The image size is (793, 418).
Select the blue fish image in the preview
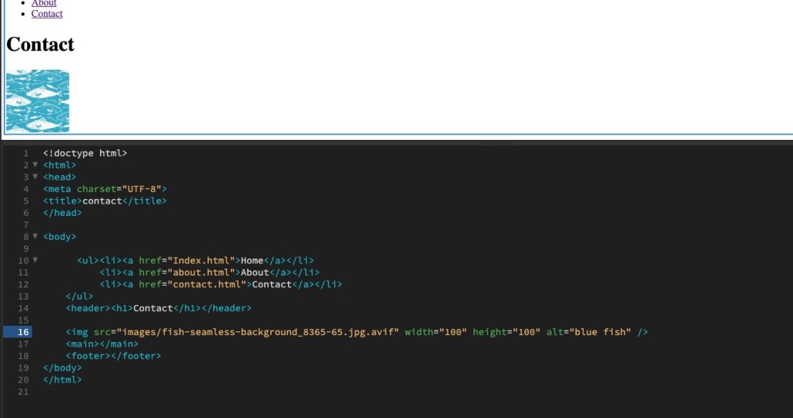point(37,101)
